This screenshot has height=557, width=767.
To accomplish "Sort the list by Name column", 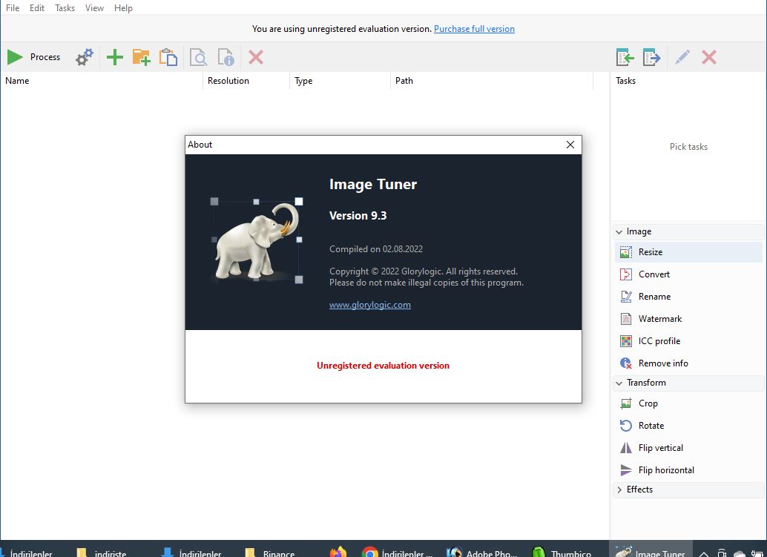I will tap(102, 81).
